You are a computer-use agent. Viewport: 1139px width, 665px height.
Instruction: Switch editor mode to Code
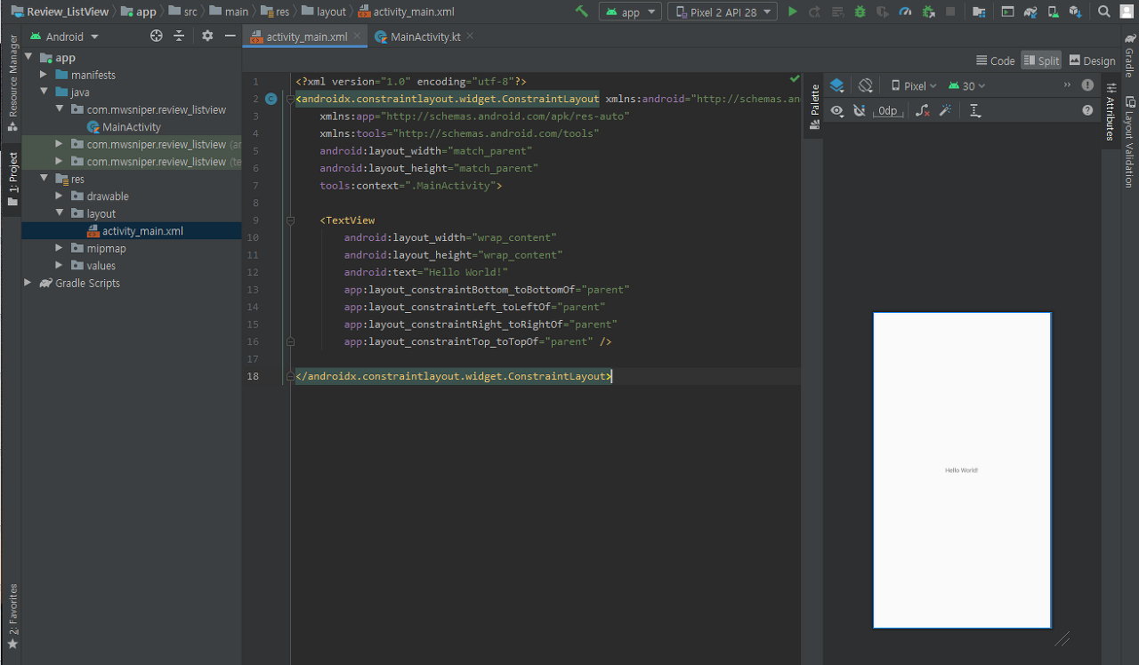click(995, 60)
